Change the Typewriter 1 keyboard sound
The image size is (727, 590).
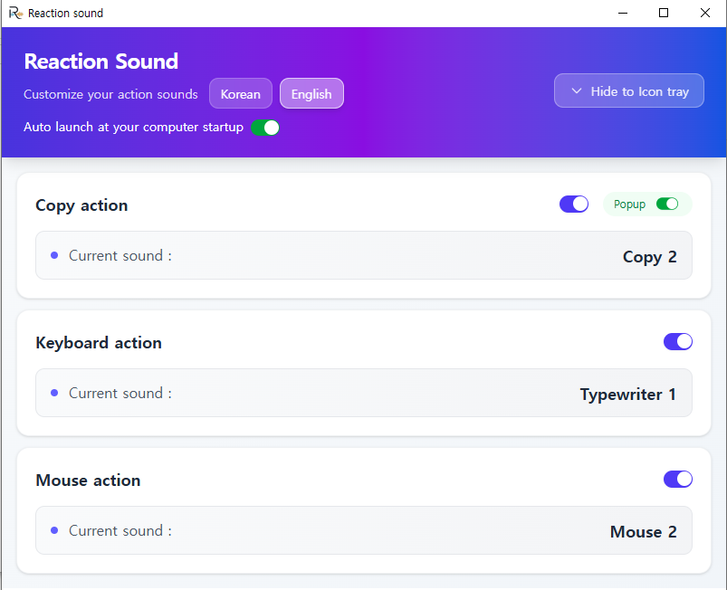pyautogui.click(x=628, y=394)
